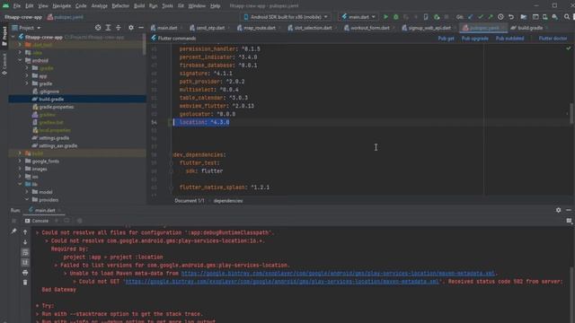Select the Console tab in Run panel
This screenshot has width=575, height=323.
pyautogui.click(x=37, y=221)
